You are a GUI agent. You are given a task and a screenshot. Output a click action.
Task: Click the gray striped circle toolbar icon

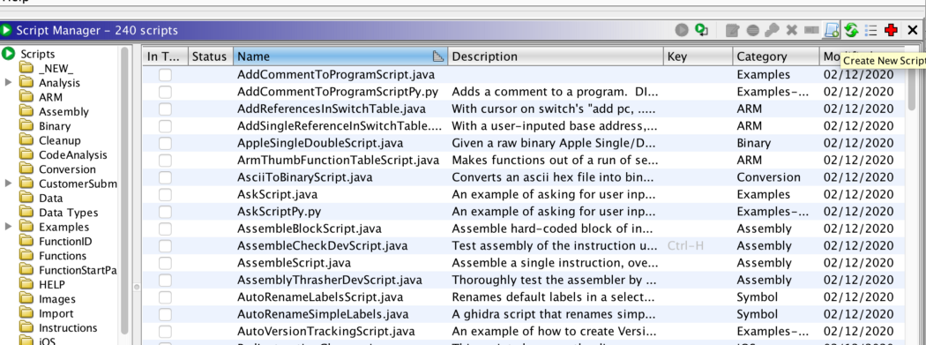pyautogui.click(x=752, y=29)
